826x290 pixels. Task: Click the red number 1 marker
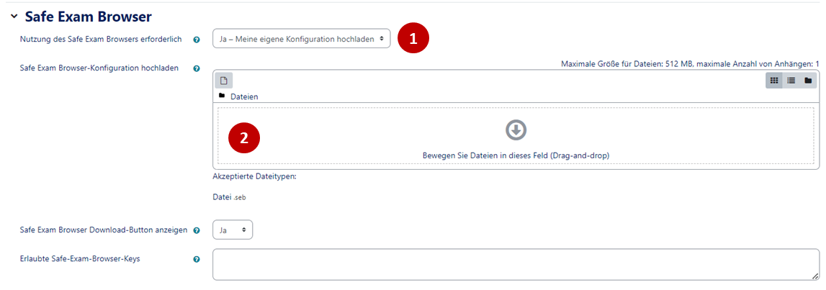(x=413, y=39)
